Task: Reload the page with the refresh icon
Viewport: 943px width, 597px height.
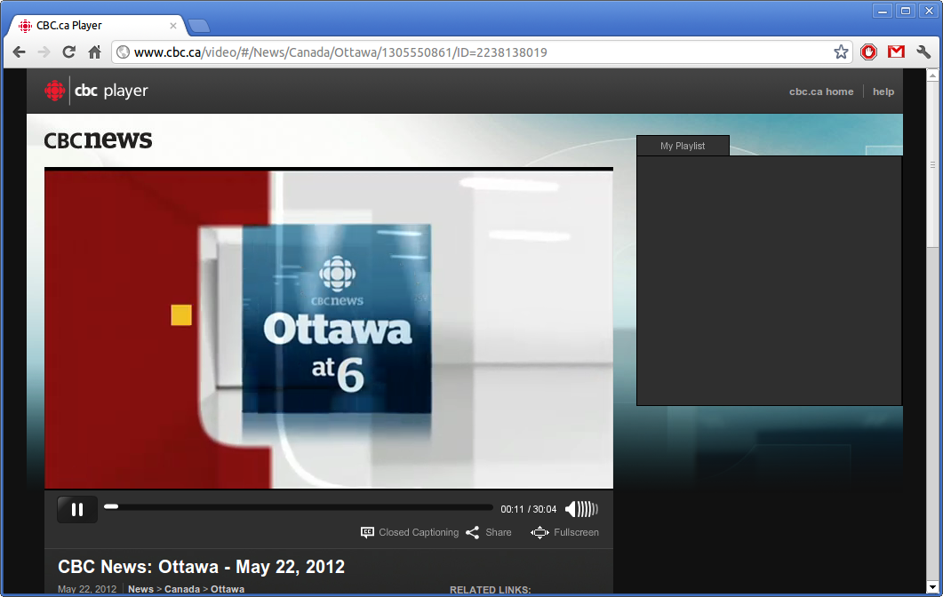Action: click(69, 52)
